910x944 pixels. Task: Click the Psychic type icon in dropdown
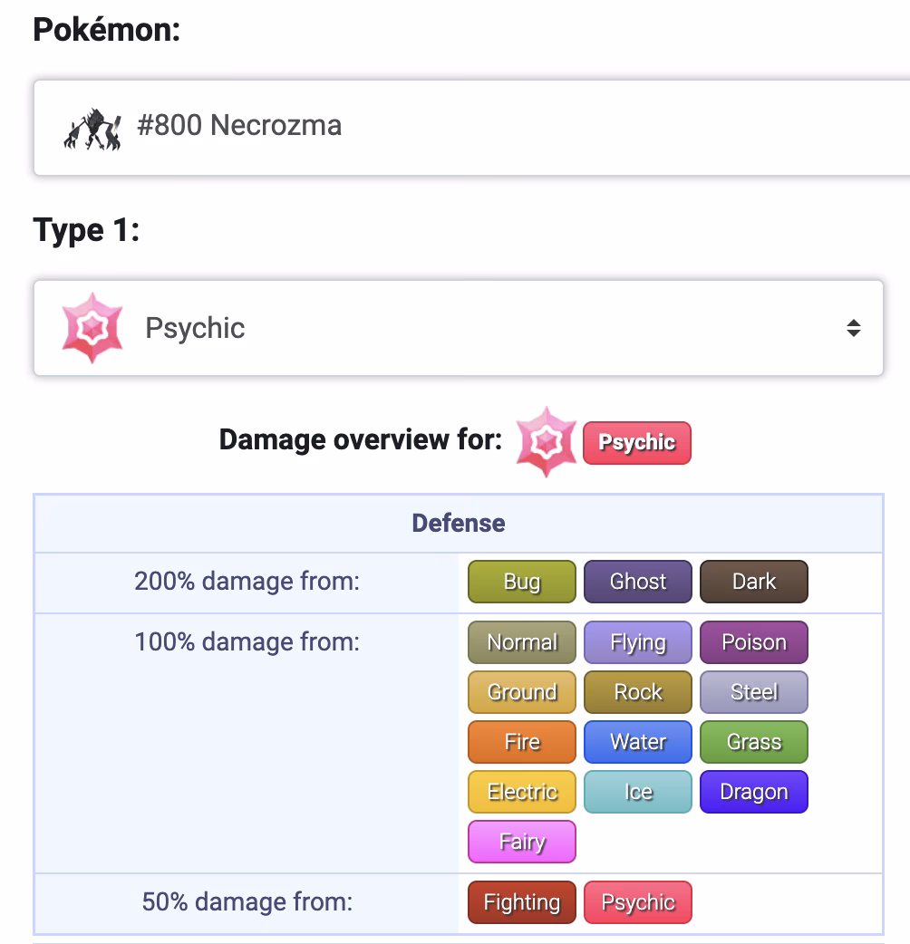pos(92,328)
